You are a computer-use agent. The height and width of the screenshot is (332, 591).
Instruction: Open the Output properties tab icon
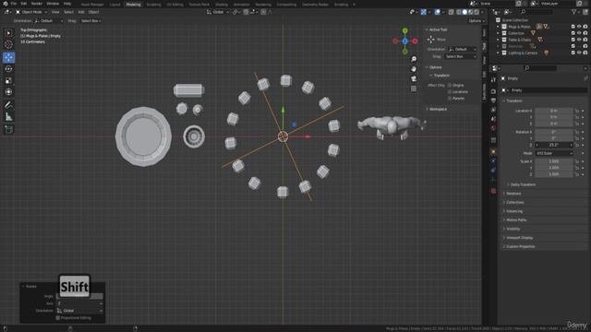(x=493, y=101)
